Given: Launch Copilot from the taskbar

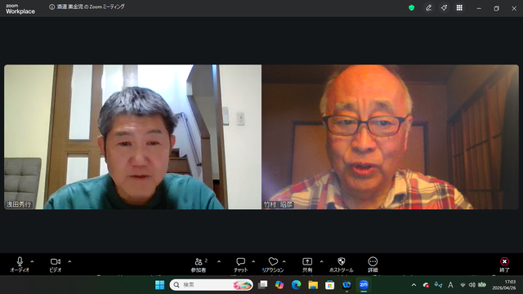Looking at the screenshot, I should [x=279, y=285].
